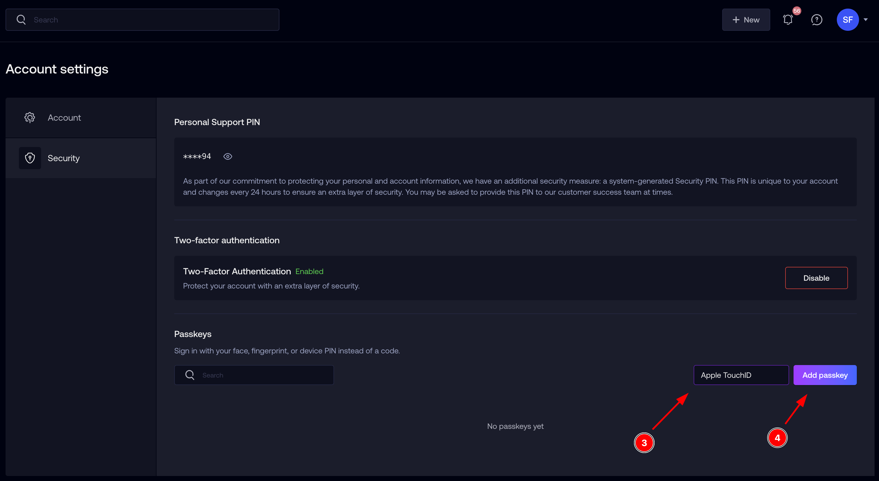The image size is (879, 481).
Task: Open the notifications bell icon
Action: click(x=787, y=20)
